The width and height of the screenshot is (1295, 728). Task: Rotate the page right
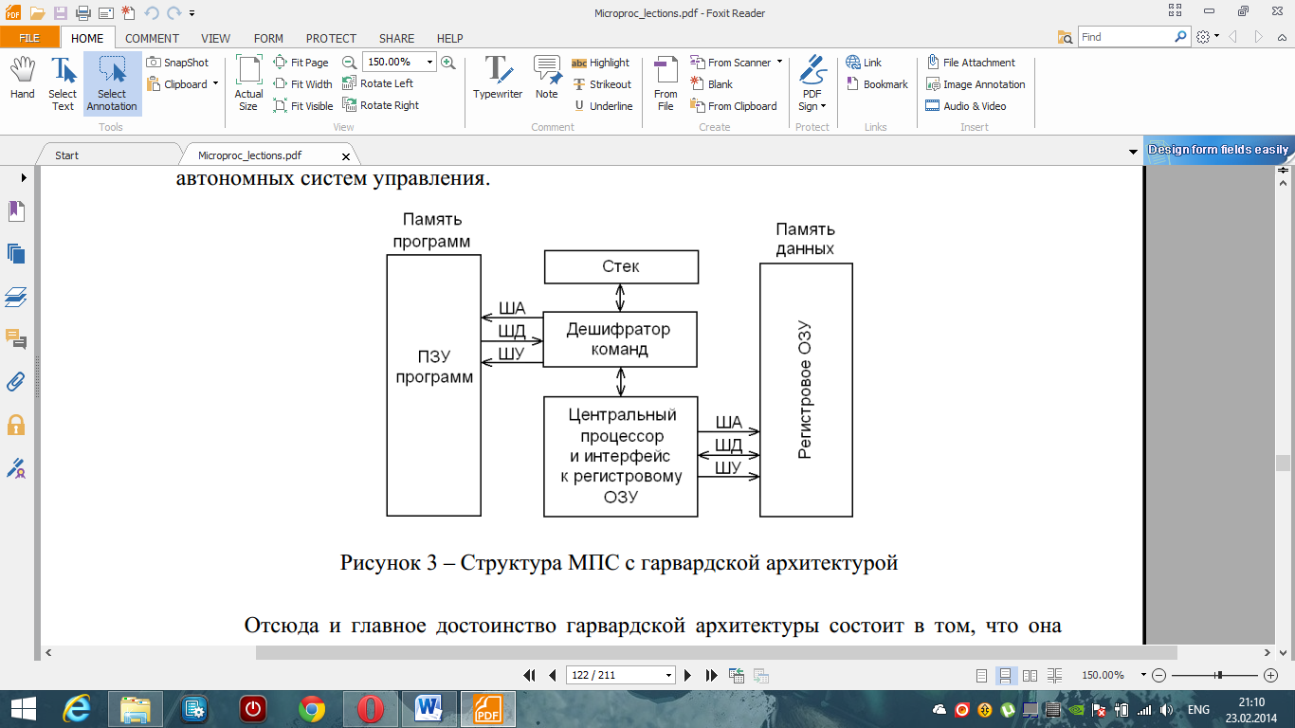381,105
